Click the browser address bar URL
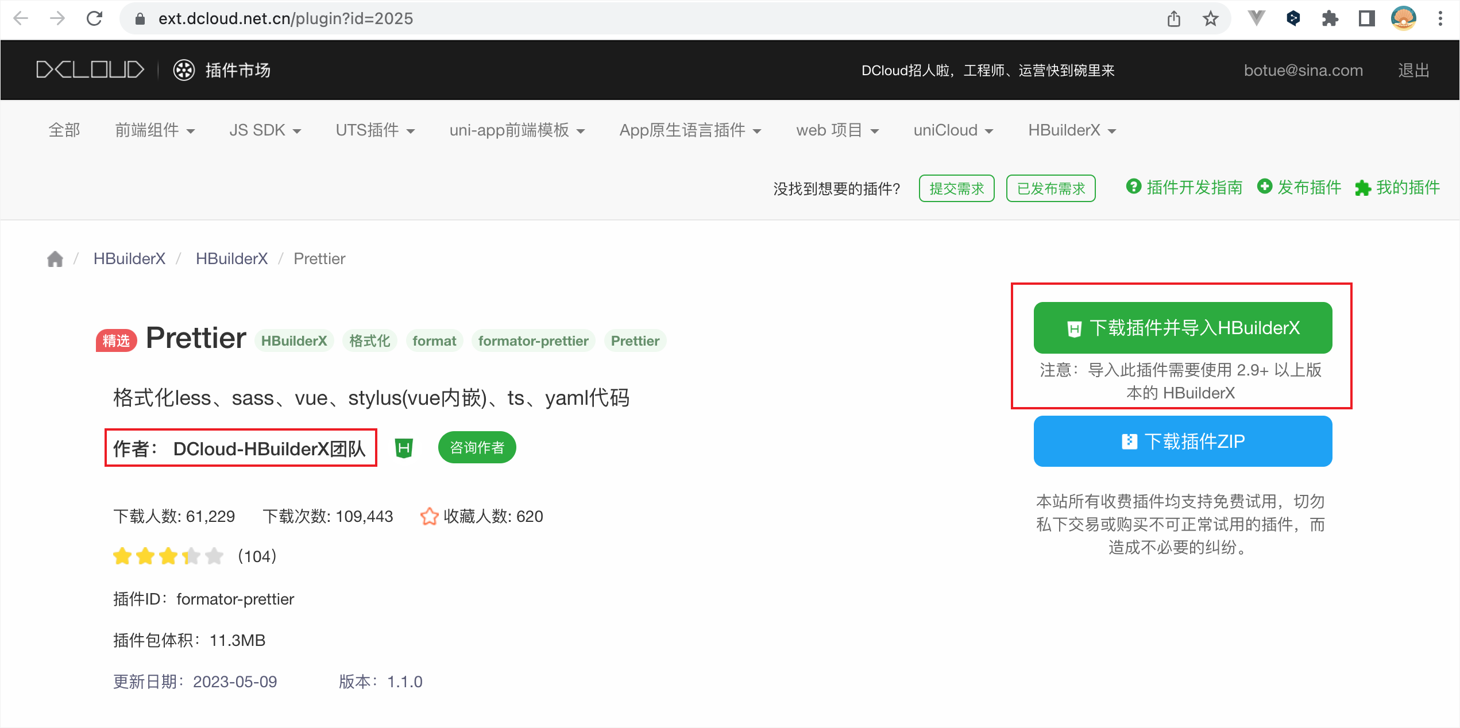Viewport: 1460px width, 728px height. [x=285, y=19]
